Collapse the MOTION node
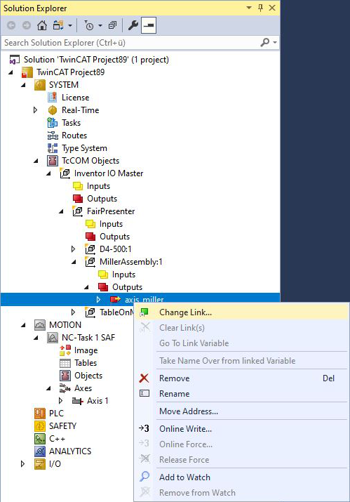Image resolution: width=350 pixels, height=502 pixels. click(23, 325)
